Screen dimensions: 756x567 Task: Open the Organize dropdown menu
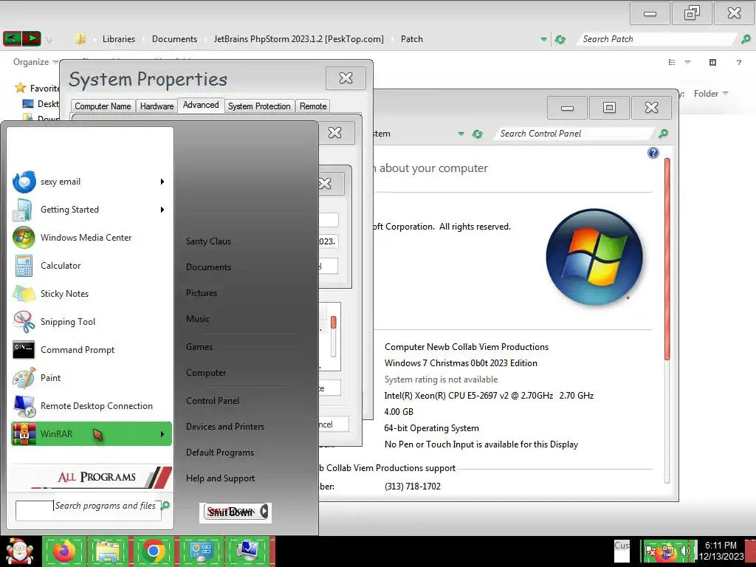coord(35,62)
